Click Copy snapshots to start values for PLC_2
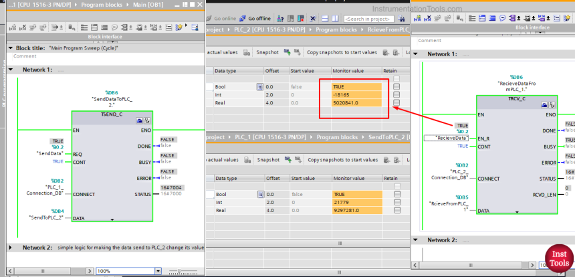The width and height of the screenshot is (575, 277). click(342, 52)
